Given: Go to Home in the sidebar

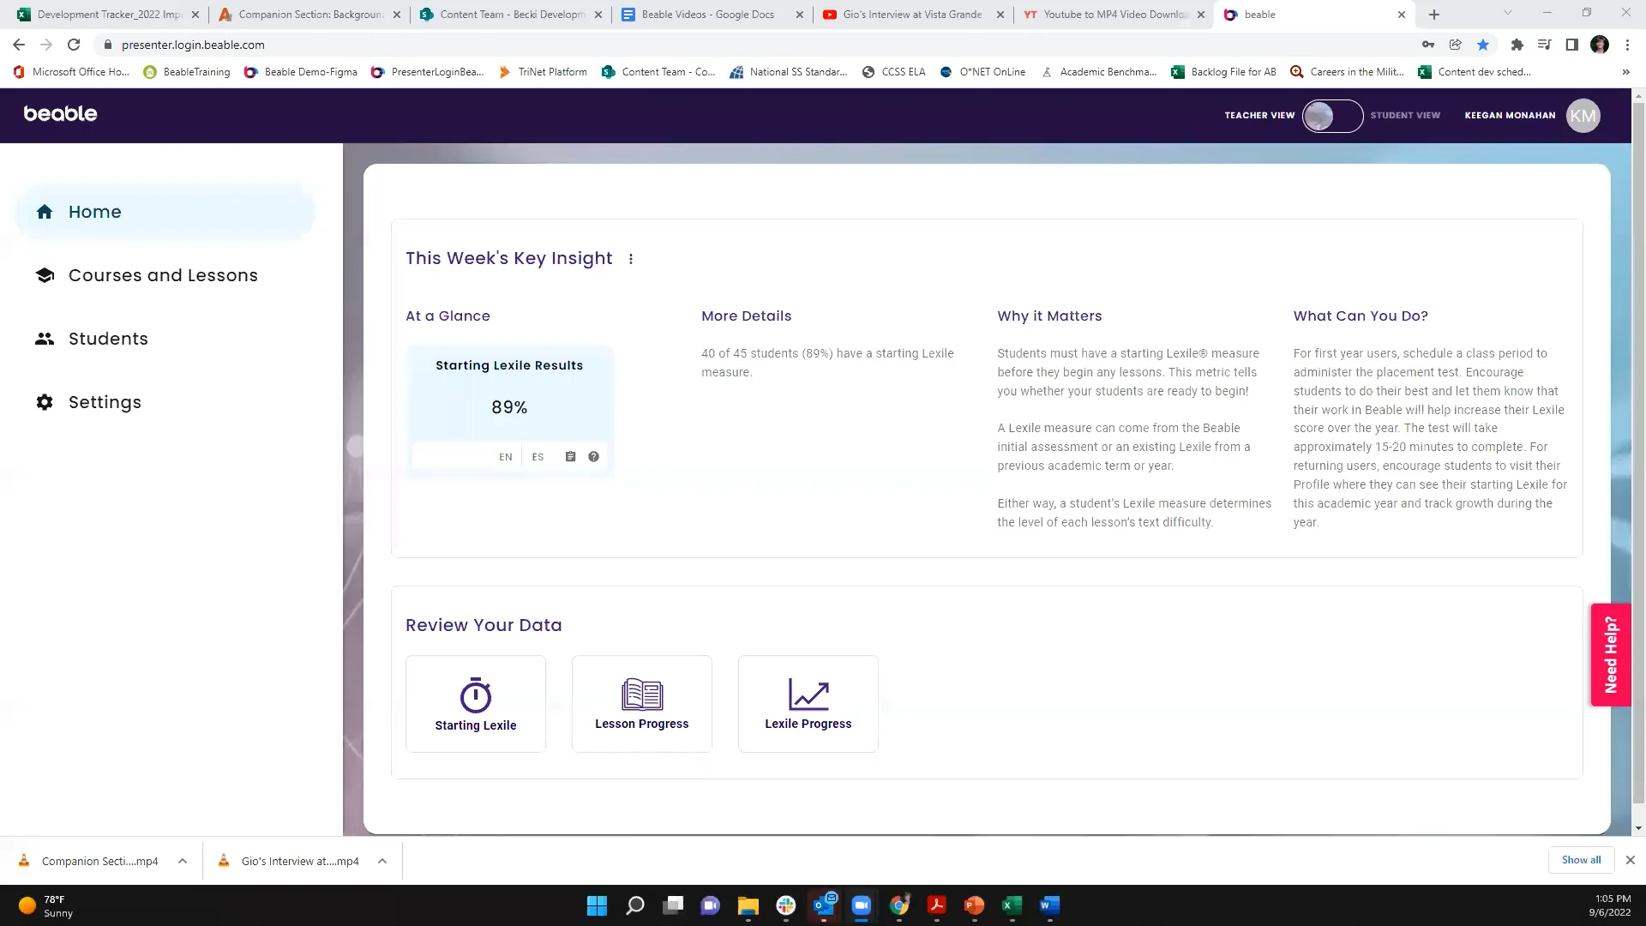Looking at the screenshot, I should click(x=165, y=212).
